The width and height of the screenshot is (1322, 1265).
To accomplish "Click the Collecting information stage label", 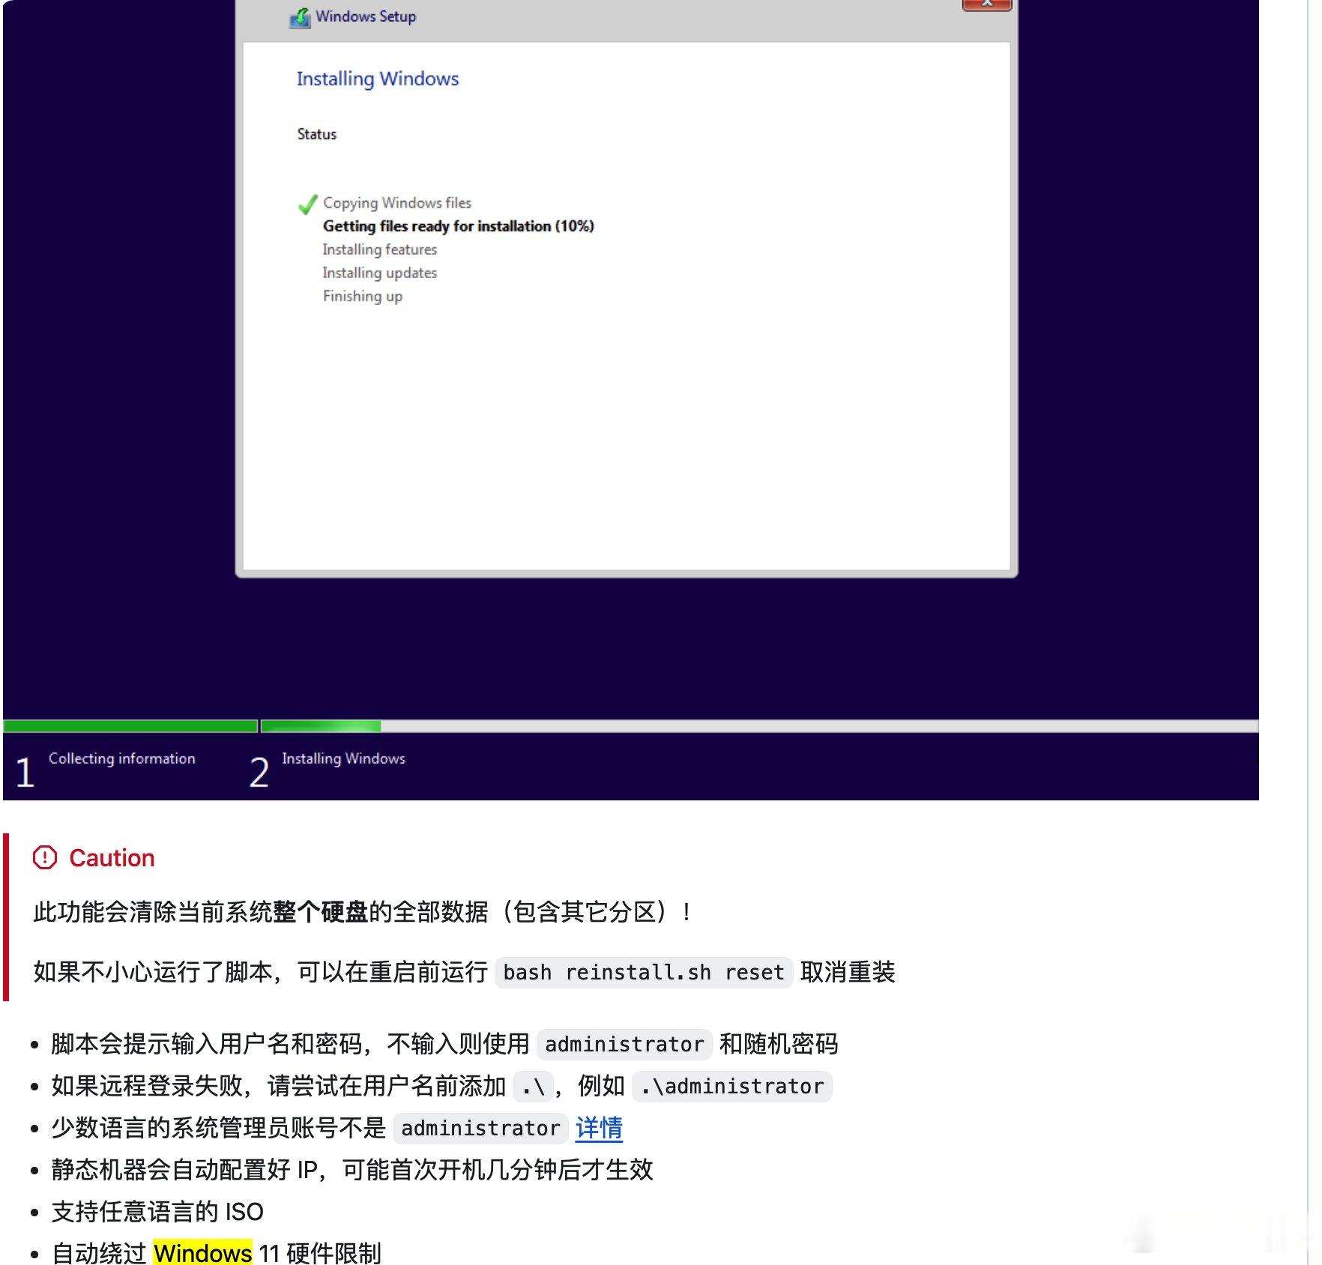I will (122, 758).
